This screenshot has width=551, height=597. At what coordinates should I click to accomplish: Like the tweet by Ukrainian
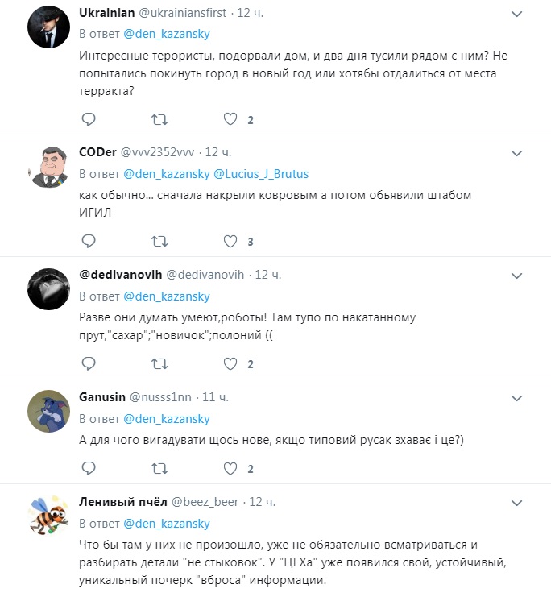pyautogui.click(x=230, y=119)
